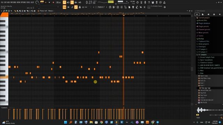
Task: Select the piano roll draw tool
Action: 15,11
